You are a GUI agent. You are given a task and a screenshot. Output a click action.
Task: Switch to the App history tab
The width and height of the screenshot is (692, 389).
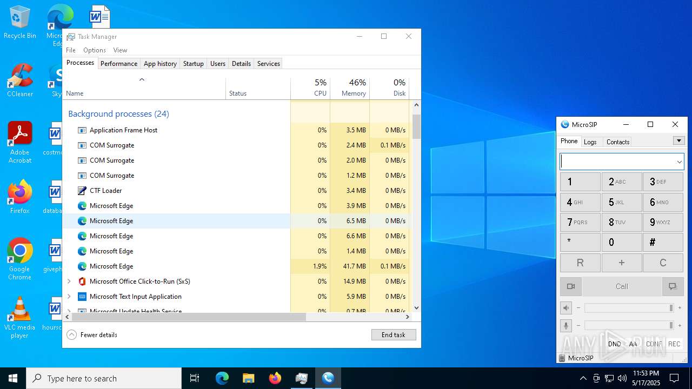(x=160, y=63)
